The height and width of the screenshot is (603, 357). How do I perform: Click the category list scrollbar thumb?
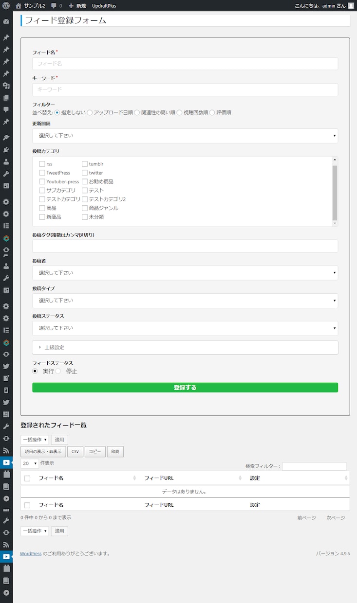335,193
